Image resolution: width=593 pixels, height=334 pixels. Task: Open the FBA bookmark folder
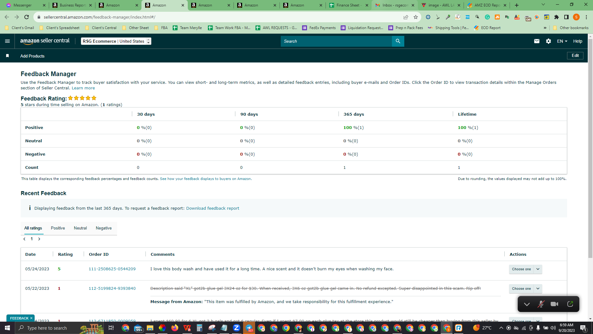(161, 28)
